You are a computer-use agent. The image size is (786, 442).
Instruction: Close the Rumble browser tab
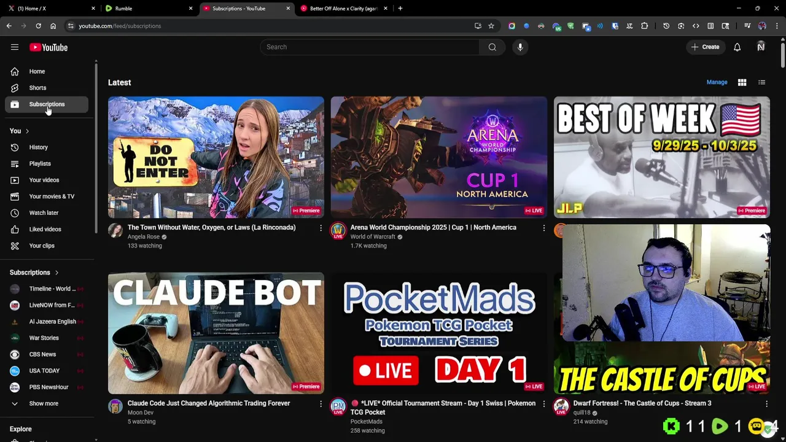pyautogui.click(x=190, y=9)
